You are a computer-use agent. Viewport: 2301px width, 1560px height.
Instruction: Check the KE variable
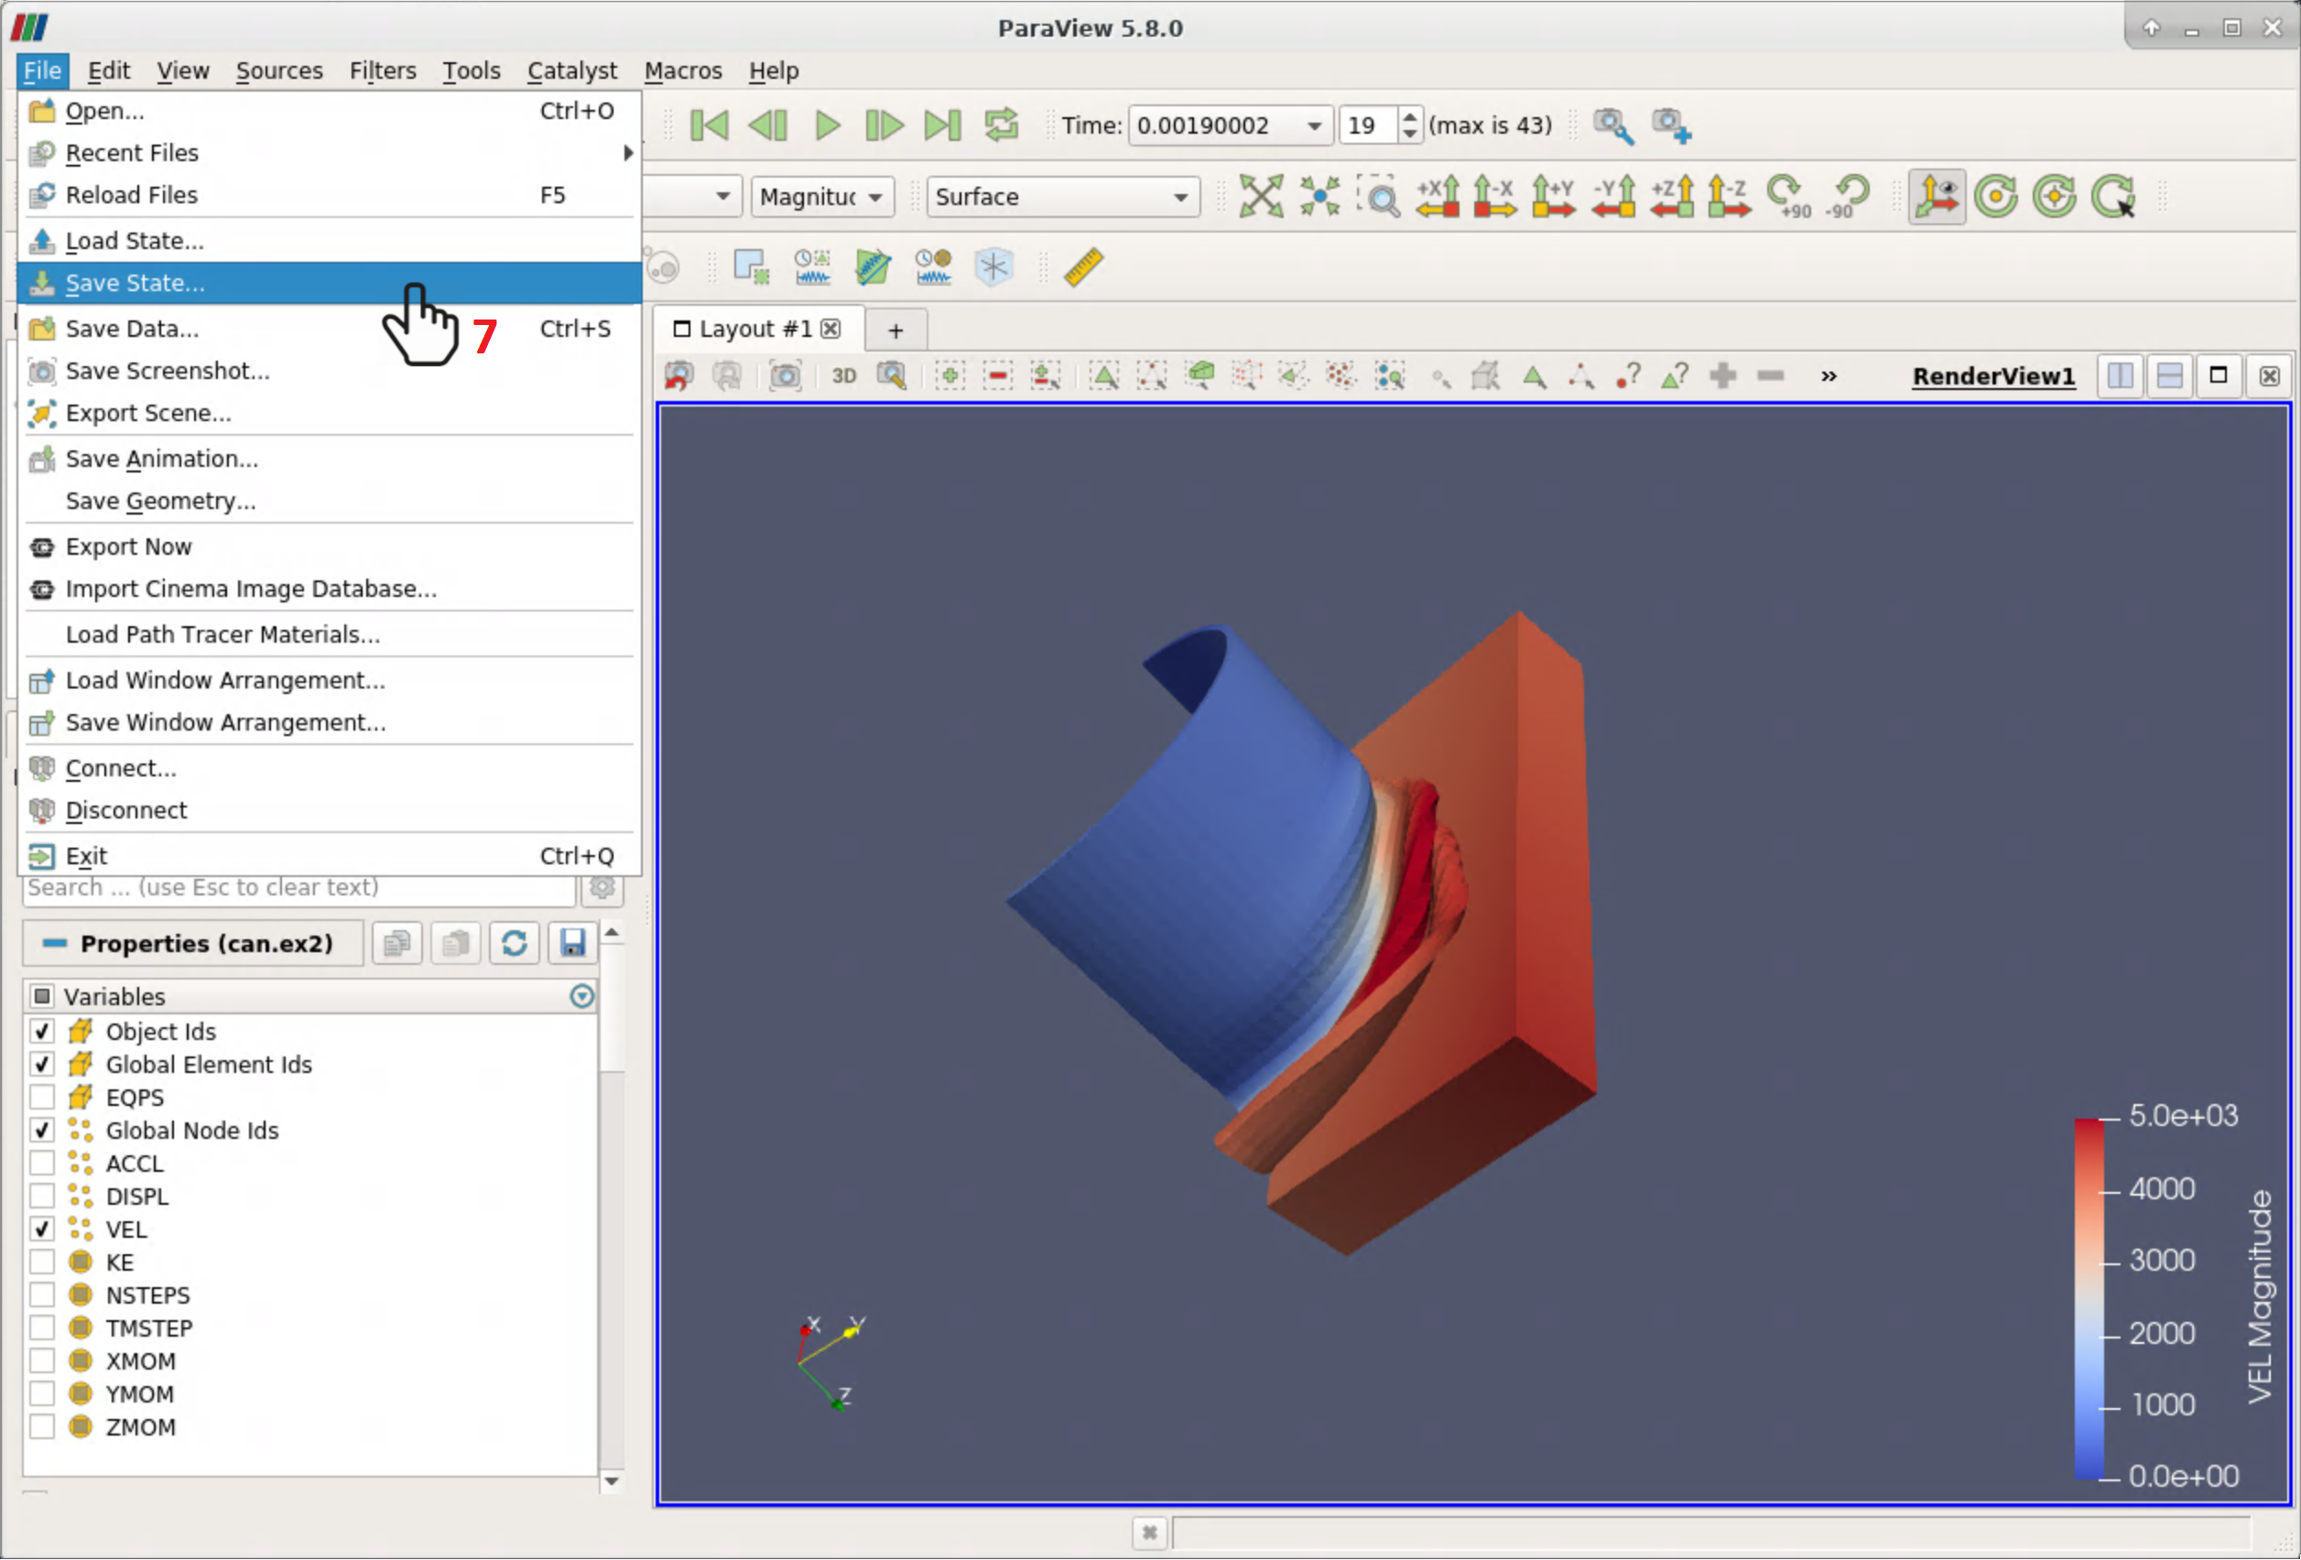click(x=41, y=1263)
